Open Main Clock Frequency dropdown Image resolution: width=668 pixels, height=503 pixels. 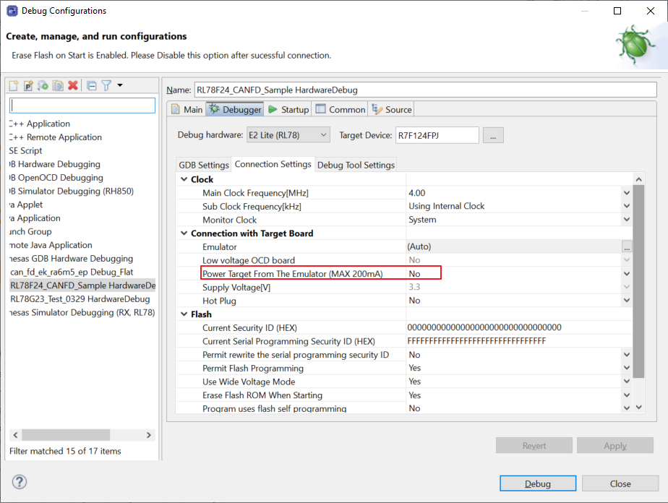(x=626, y=193)
